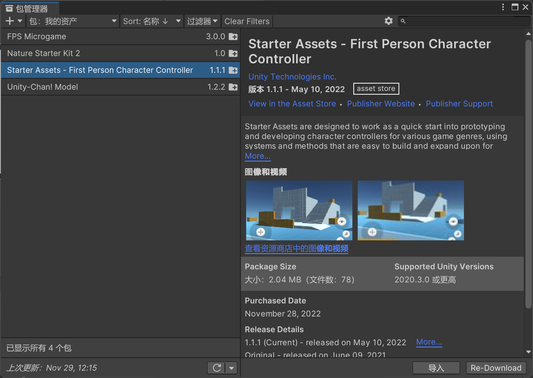Click the package title heading
This screenshot has height=378, width=533.
(370, 51)
